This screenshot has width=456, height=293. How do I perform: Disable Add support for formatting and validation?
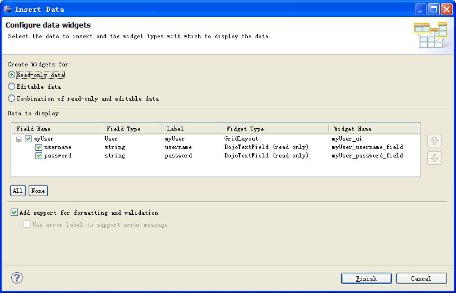(x=14, y=212)
